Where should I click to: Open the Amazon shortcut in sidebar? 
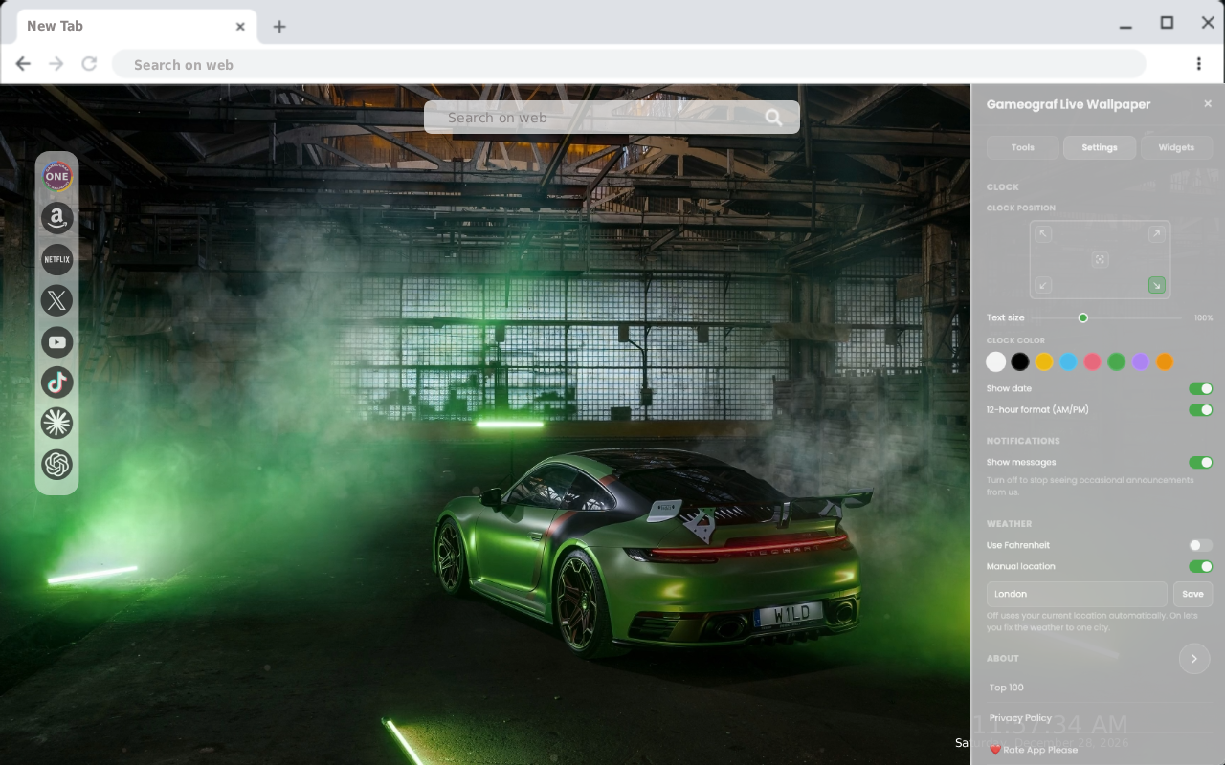click(x=57, y=218)
